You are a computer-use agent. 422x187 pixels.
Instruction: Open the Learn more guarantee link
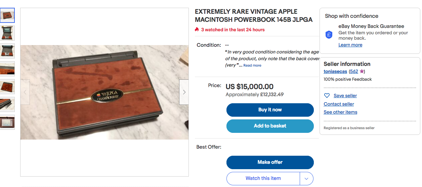click(x=350, y=45)
